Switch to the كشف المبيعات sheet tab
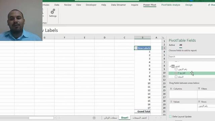The image size is (215, 121). (x=140, y=118)
